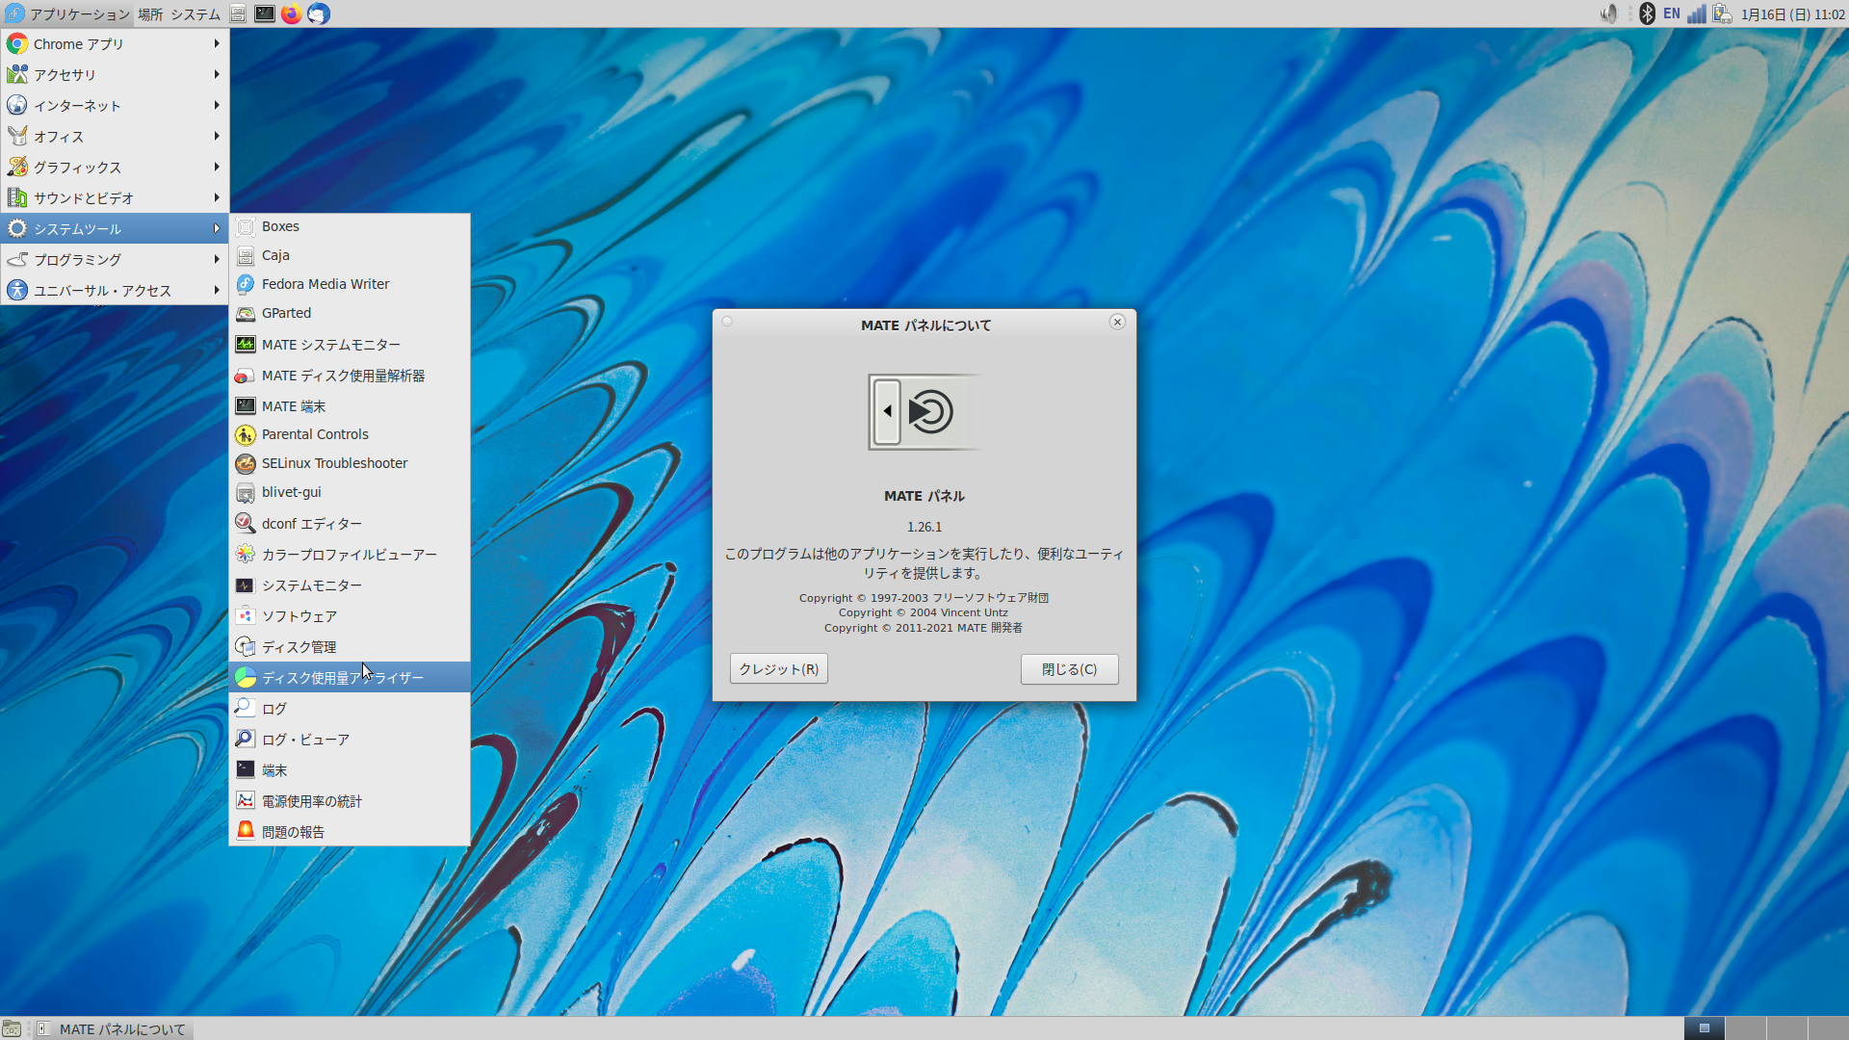
Task: Launch Firefox from the top panel
Action: point(291,13)
